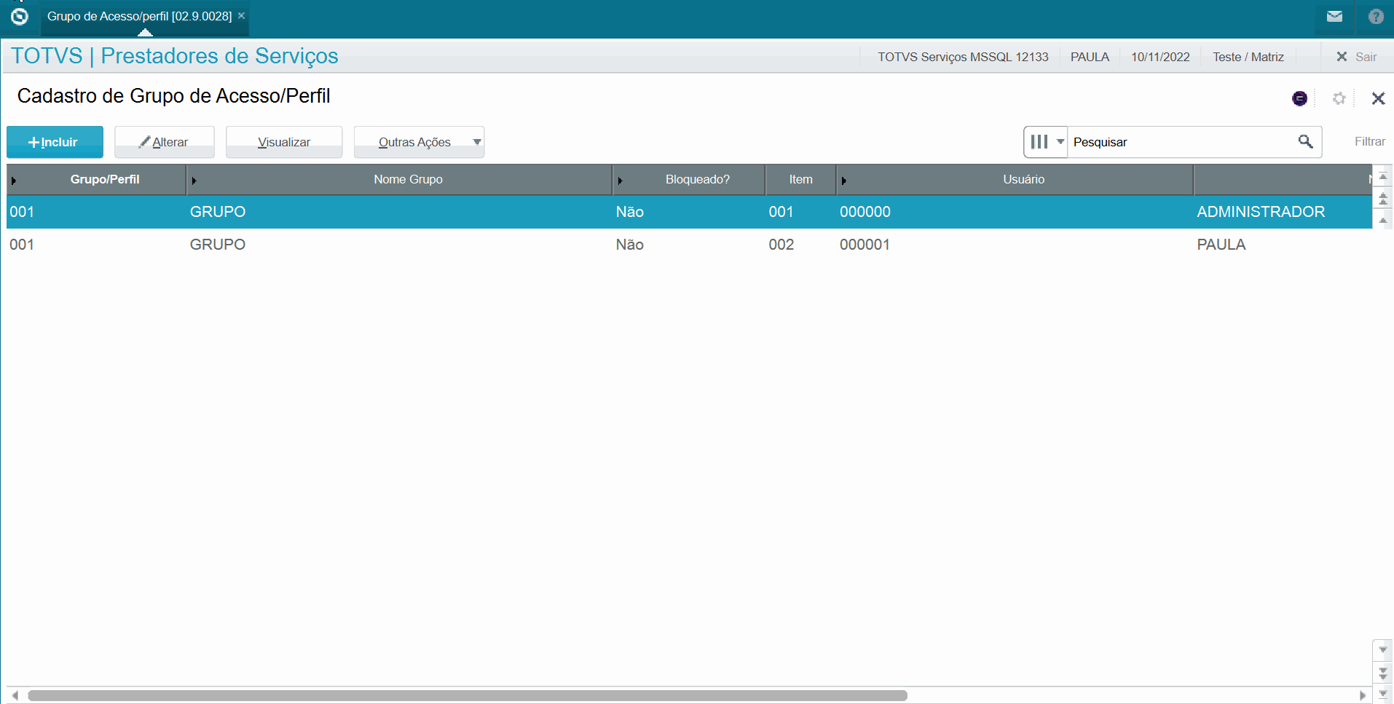Click the Teste / Matriz company label
Viewport: 1394px width, 704px height.
pyautogui.click(x=1248, y=57)
